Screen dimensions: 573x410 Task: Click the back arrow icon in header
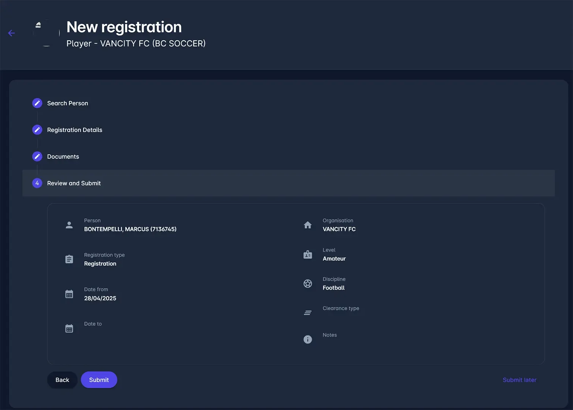(x=11, y=33)
